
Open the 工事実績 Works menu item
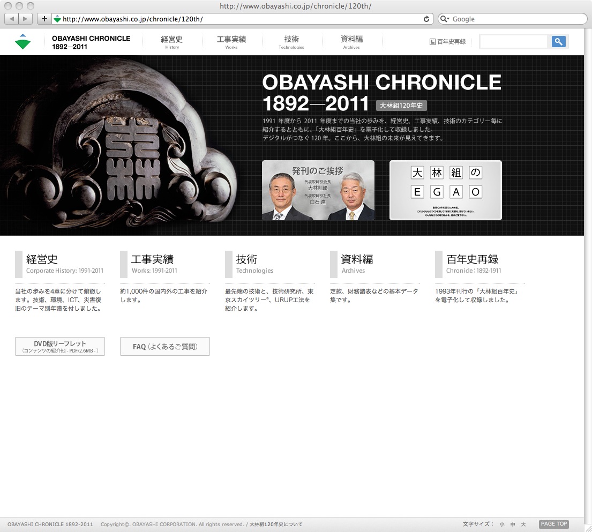tap(231, 42)
